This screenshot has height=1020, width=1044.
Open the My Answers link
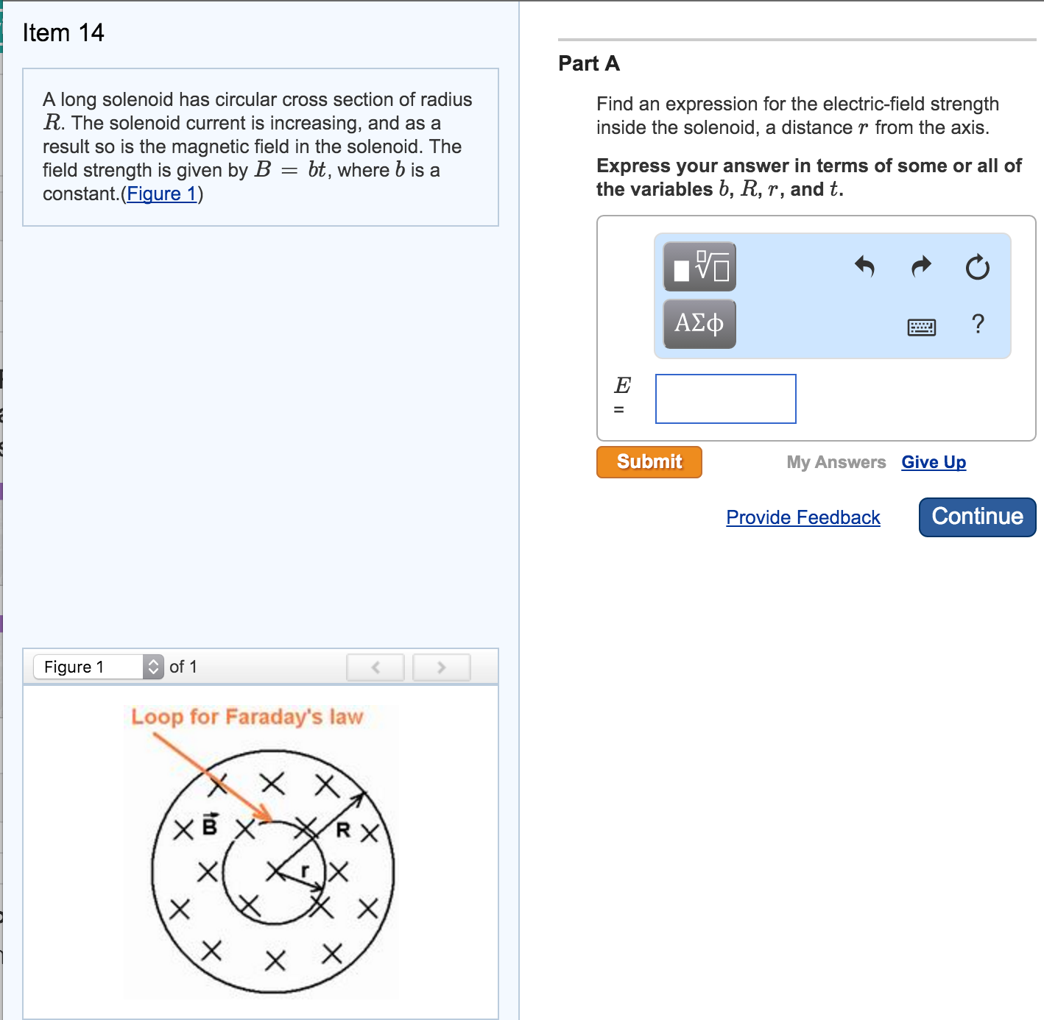[836, 462]
